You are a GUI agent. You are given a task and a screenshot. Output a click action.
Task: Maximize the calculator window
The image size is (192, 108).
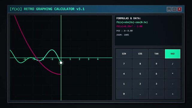point(174,9)
